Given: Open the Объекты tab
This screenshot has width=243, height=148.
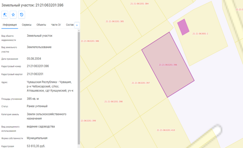Looking at the screenshot, I should point(41,25).
